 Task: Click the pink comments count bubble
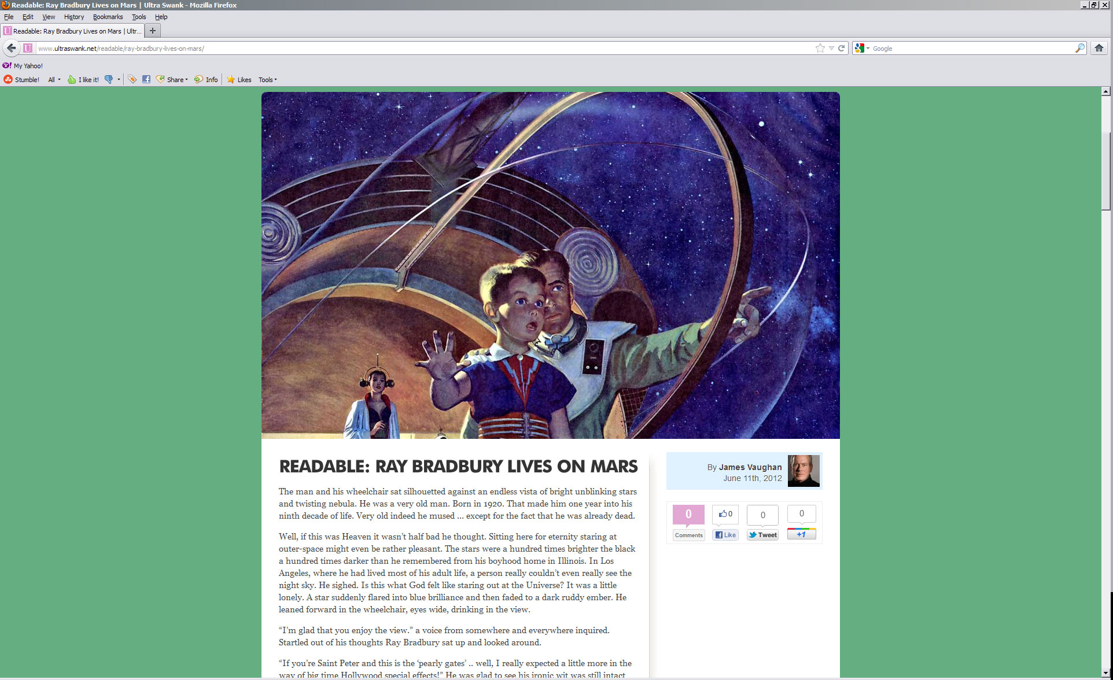click(x=688, y=515)
